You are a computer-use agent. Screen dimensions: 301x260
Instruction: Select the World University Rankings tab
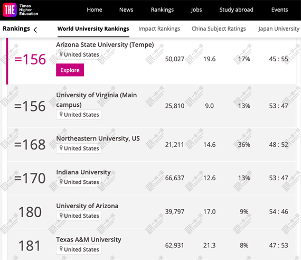point(93,29)
